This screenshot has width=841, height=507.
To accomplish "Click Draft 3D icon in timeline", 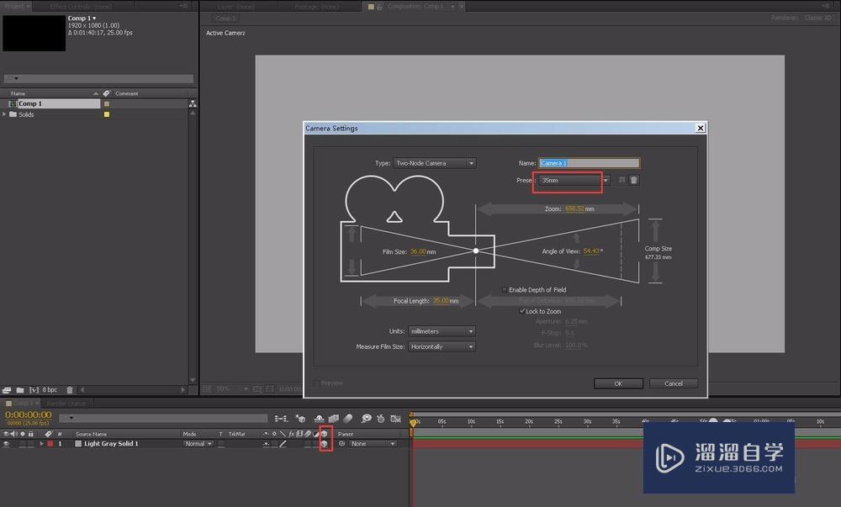I will click(x=300, y=419).
